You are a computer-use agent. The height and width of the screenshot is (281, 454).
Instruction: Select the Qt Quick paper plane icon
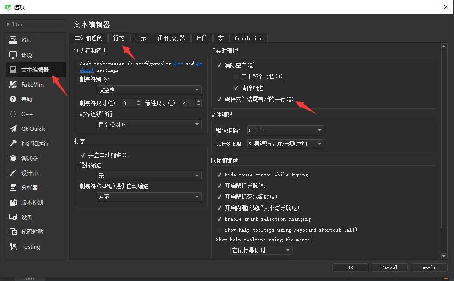pos(13,129)
